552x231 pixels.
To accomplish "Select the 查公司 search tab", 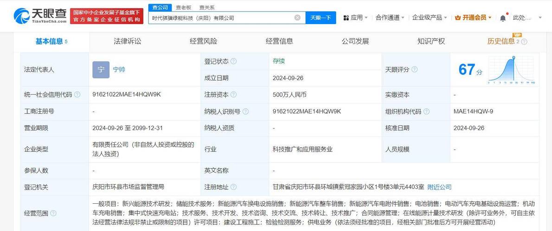I will click(160, 7).
